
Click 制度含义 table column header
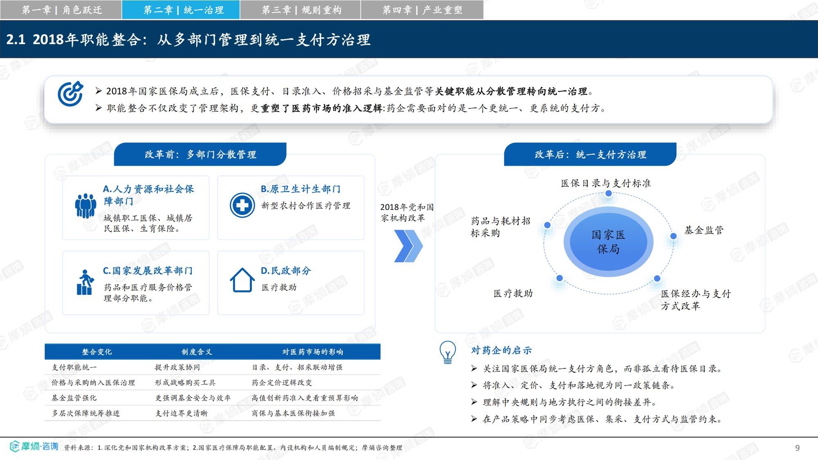pos(197,352)
